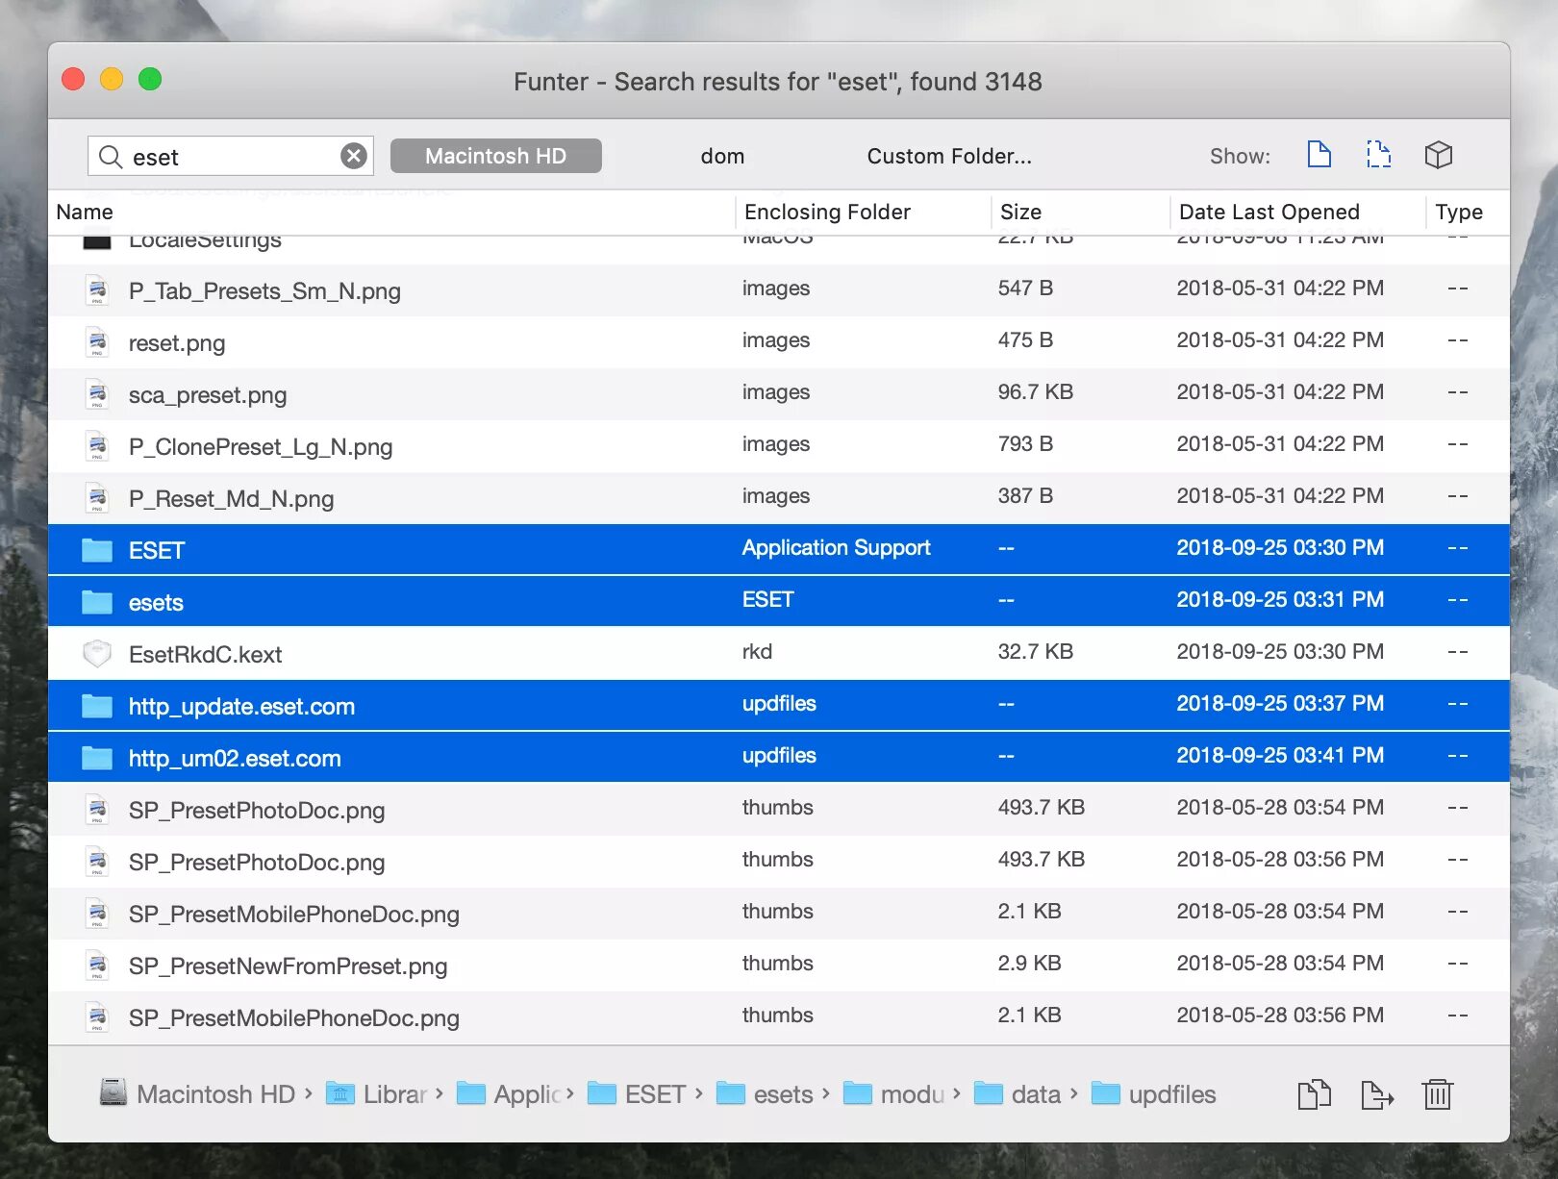Viewport: 1558px width, 1179px height.
Task: Open updfiles folder in path bar
Action: click(x=1154, y=1093)
